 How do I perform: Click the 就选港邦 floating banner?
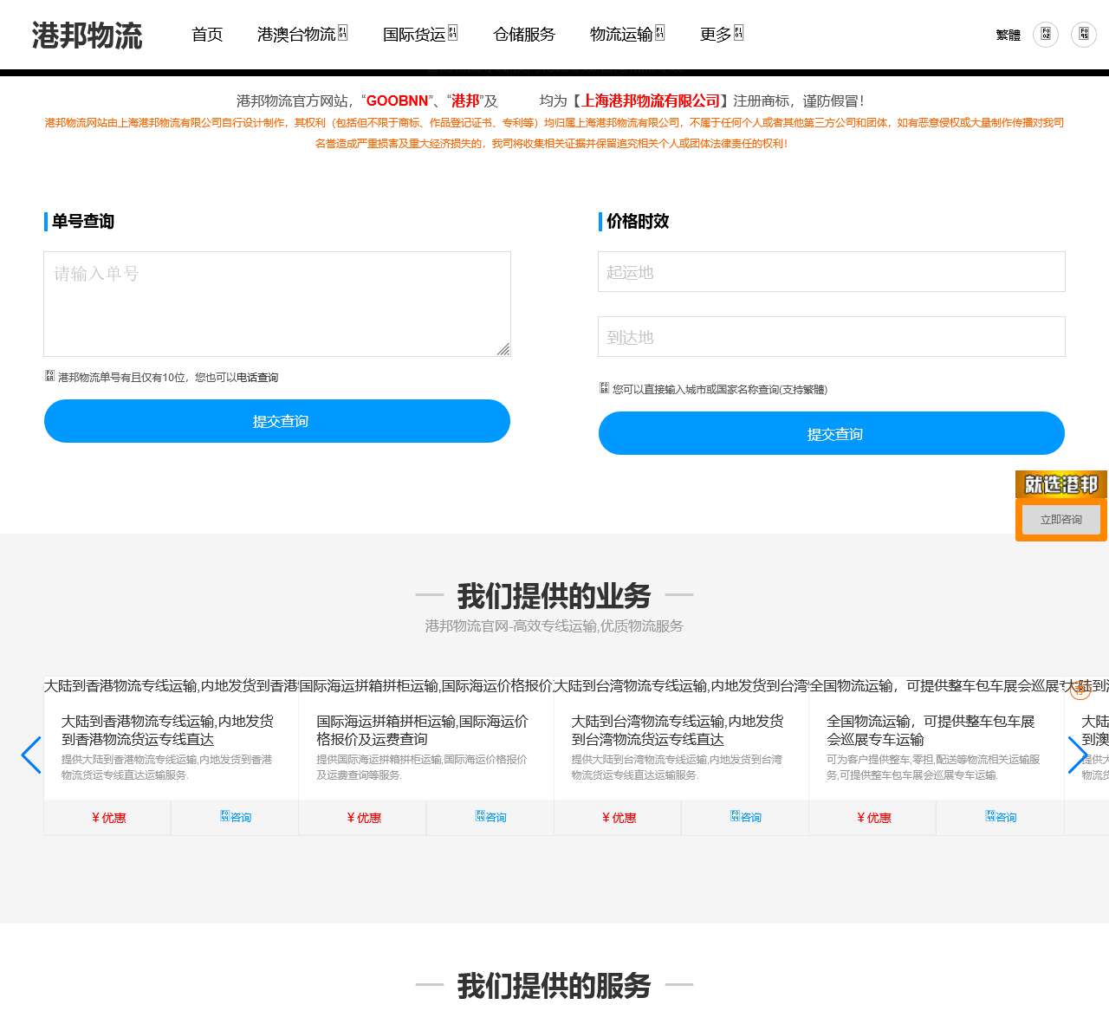tap(1061, 484)
